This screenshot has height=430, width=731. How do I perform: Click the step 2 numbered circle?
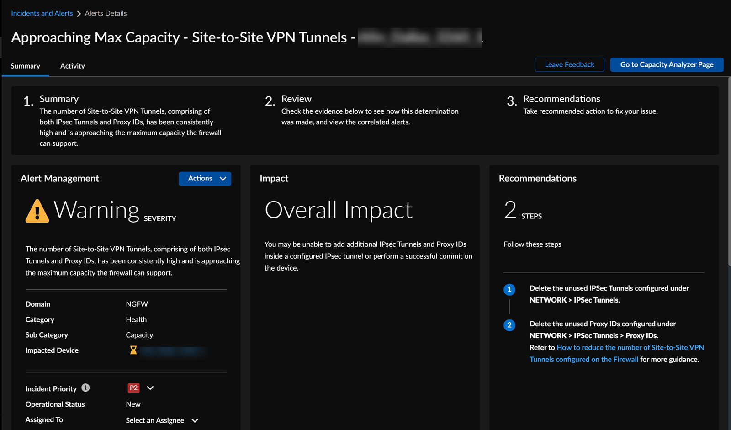(509, 325)
